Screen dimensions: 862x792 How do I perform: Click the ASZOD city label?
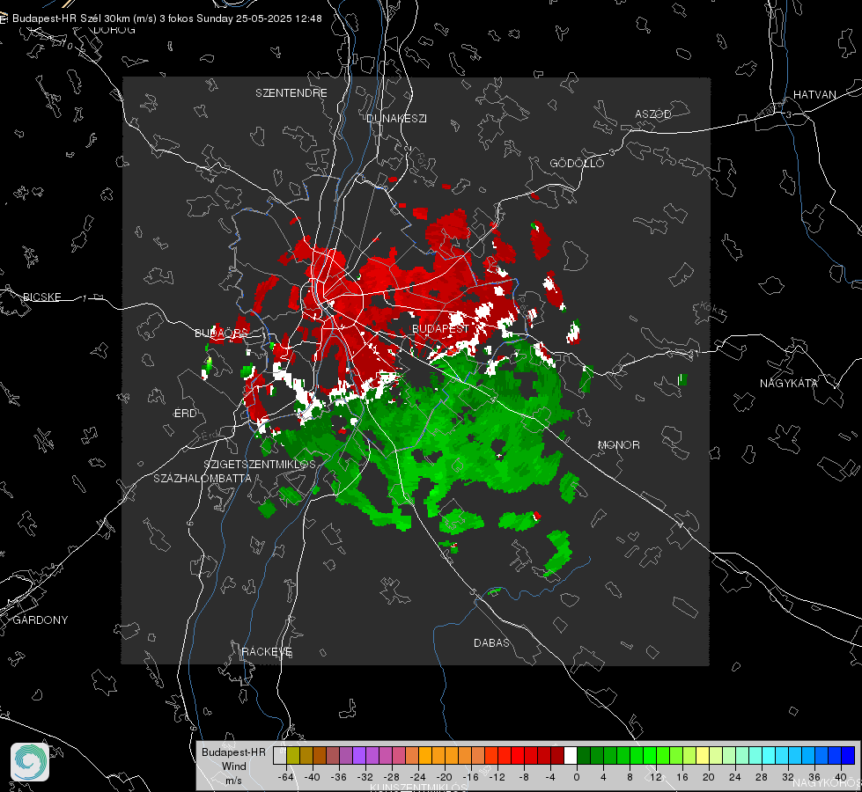pos(653,114)
